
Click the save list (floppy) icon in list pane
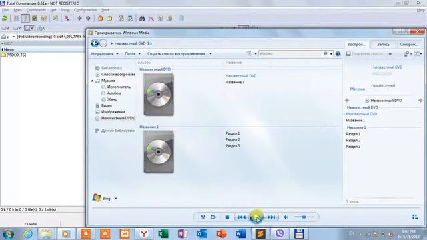pyautogui.click(x=348, y=54)
